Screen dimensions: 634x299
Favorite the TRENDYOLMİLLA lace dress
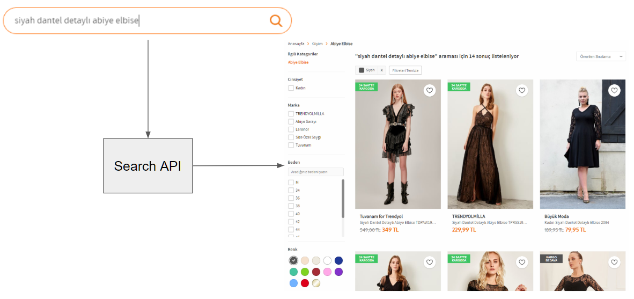coord(522,91)
